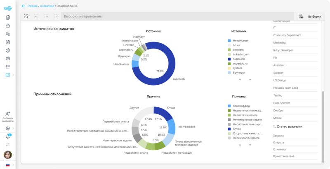Select the analytics chart icon in sidebar

pyautogui.click(x=8, y=75)
